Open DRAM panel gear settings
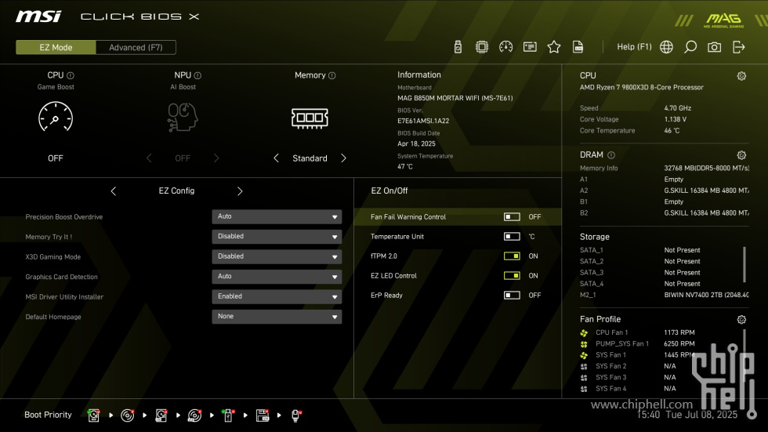This screenshot has height=432, width=768. point(741,155)
